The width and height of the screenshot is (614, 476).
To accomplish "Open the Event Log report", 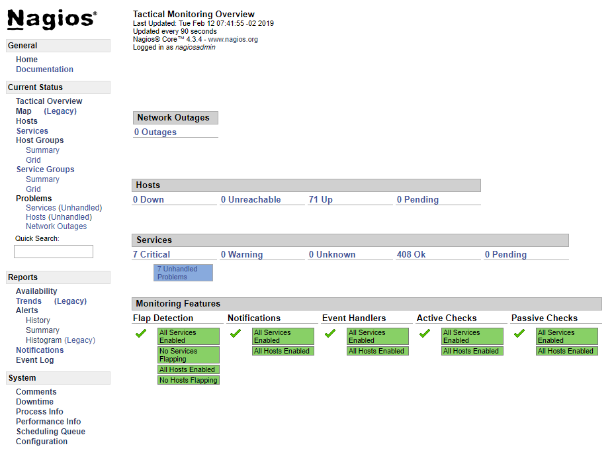I will 35,360.
